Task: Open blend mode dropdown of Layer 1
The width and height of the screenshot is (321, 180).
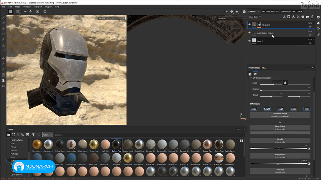Action: (x=311, y=39)
